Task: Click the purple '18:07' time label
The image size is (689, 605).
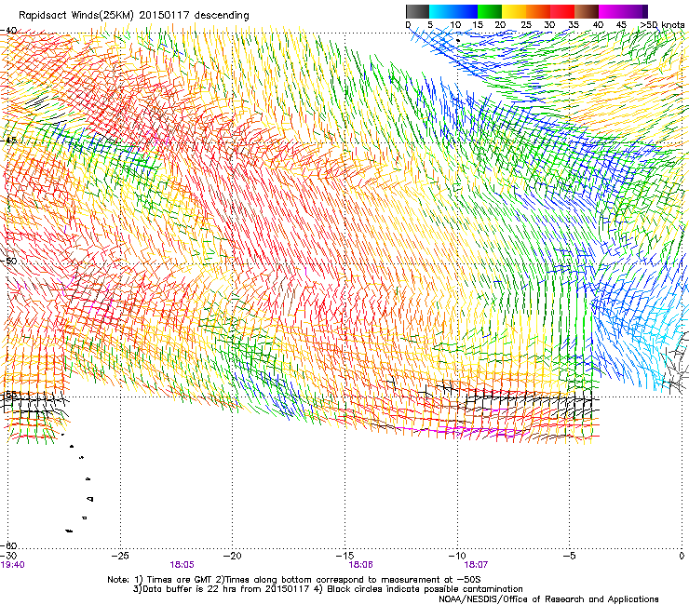Action: point(476,565)
